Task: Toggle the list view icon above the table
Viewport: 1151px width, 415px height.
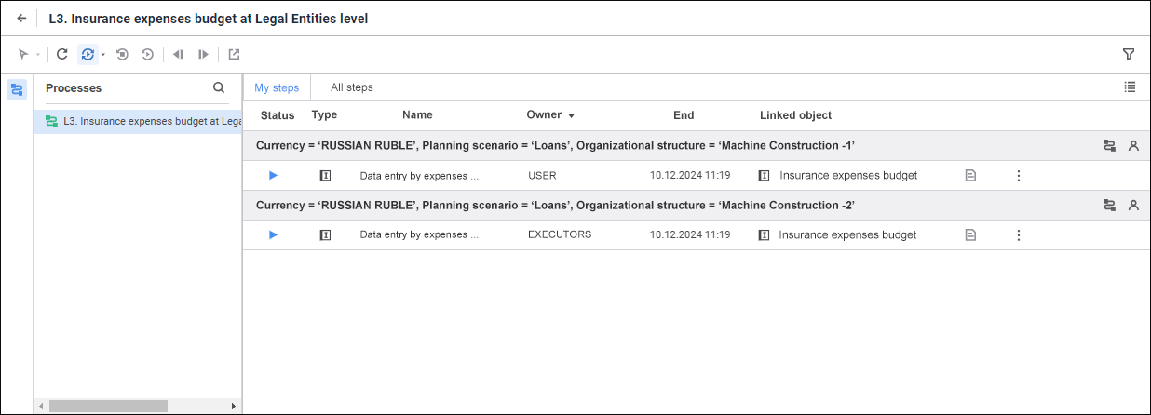Action: coord(1130,87)
